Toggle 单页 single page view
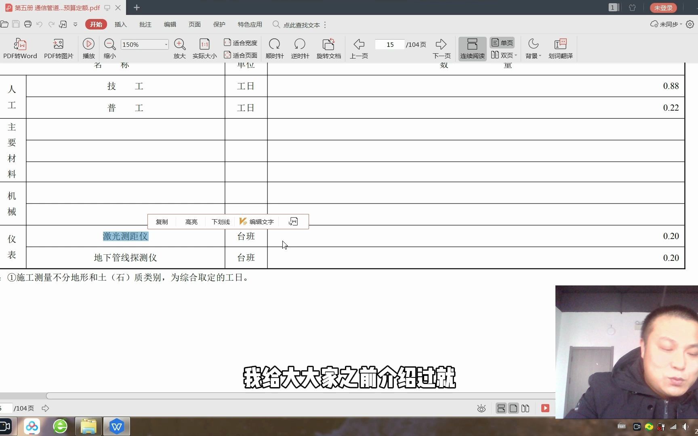Screen dimensions: 698x436 point(502,43)
